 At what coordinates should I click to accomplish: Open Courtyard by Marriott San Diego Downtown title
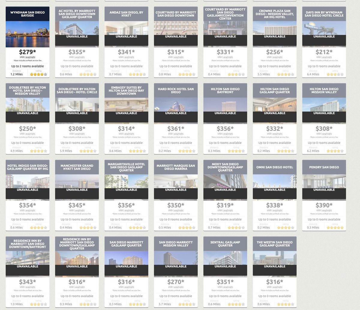tap(176, 14)
